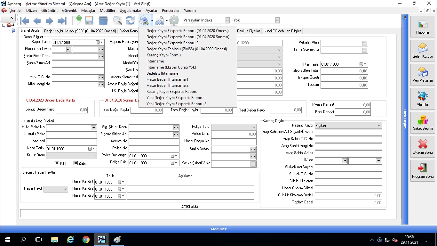Viewport: 437px width, 246px height.
Task: Select Kazanç Kaybı Formu menu entry
Action: [x=163, y=55]
